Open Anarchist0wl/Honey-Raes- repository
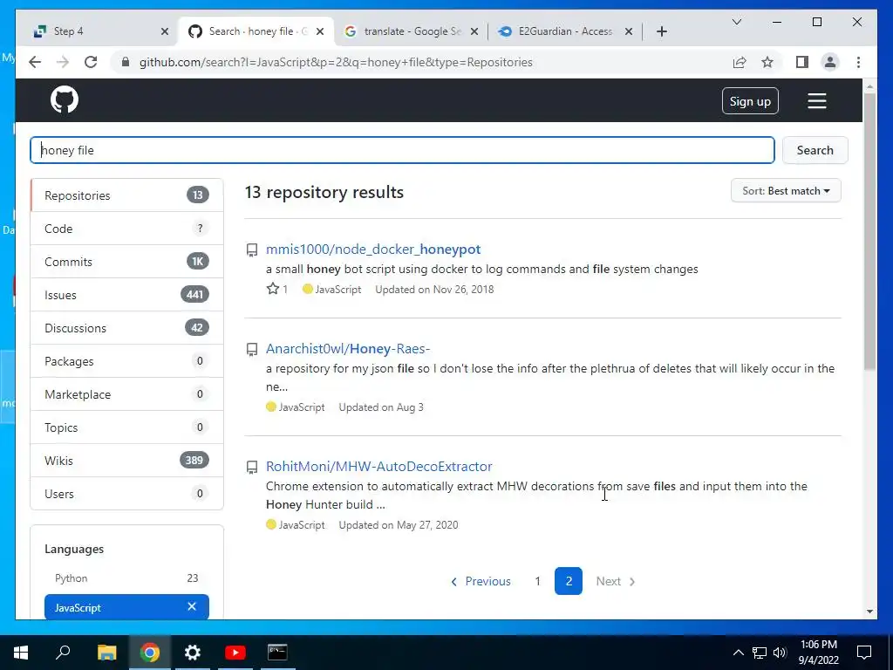 (348, 349)
